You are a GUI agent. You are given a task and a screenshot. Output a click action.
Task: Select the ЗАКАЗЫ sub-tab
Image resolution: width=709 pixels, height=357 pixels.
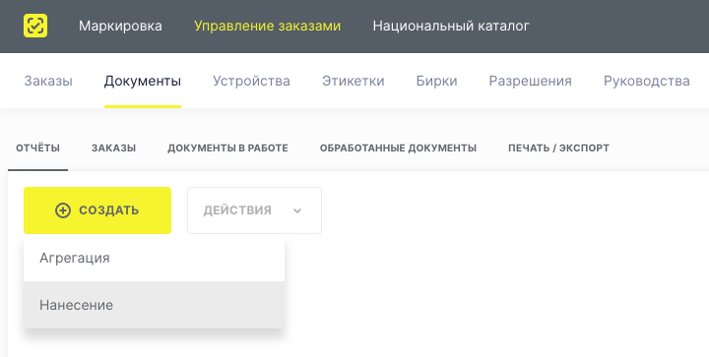coord(113,149)
